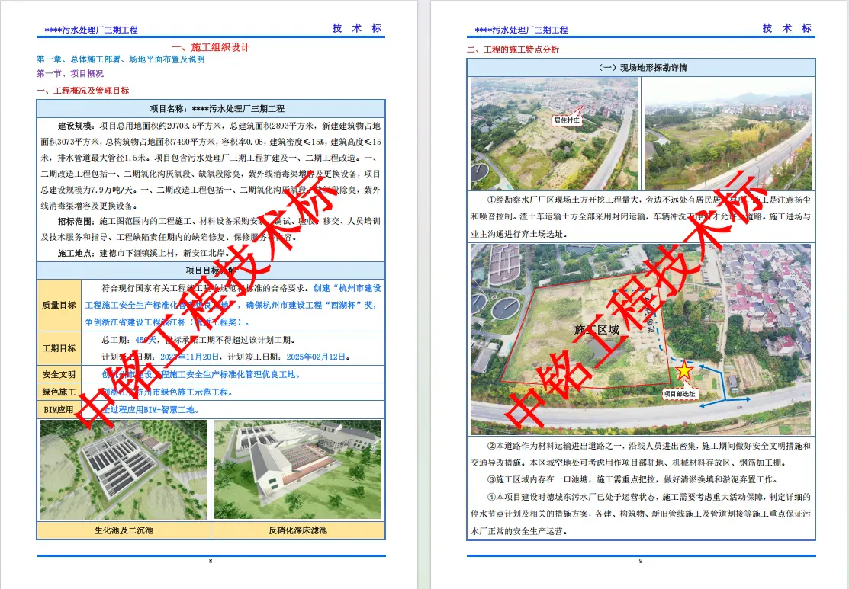Select the heading 二、工程的施工特点分析
849x589 pixels.
click(x=513, y=50)
